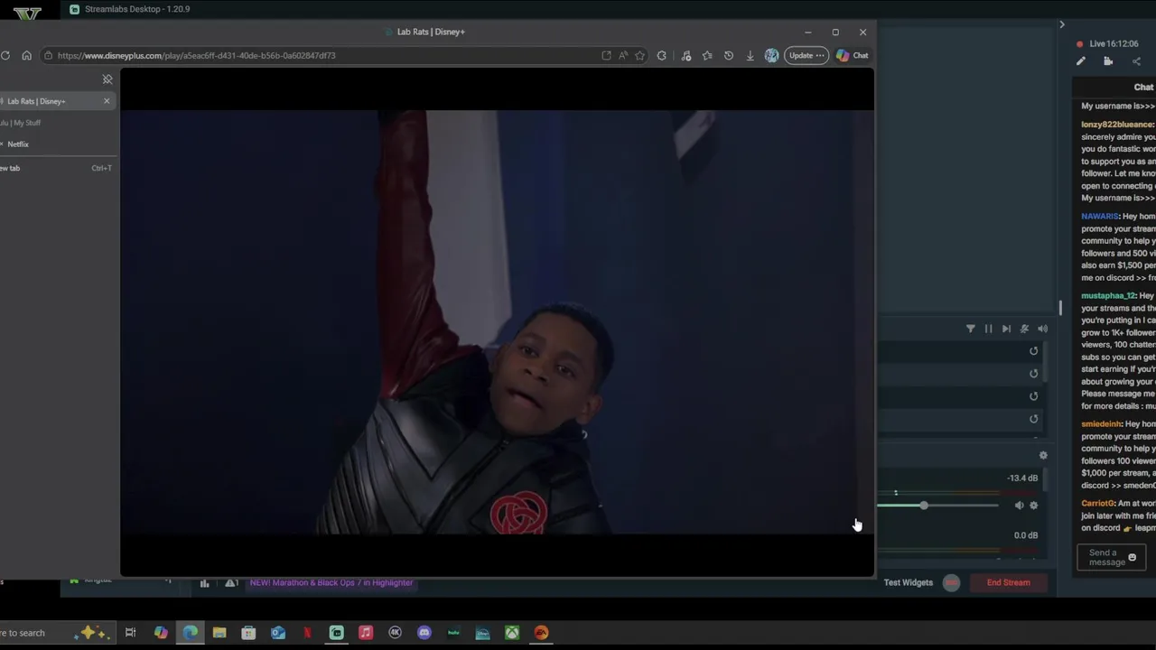Open browser Downloads panel
Screen dimensions: 1156x650
pos(750,55)
